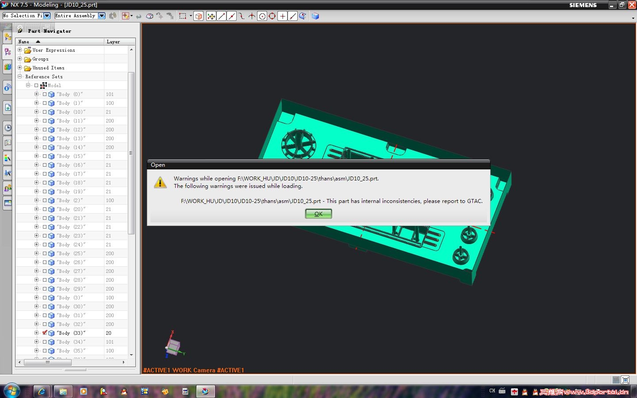637x398 pixels.
Task: Check the "Body (35)" checkbox
Action: (45, 351)
